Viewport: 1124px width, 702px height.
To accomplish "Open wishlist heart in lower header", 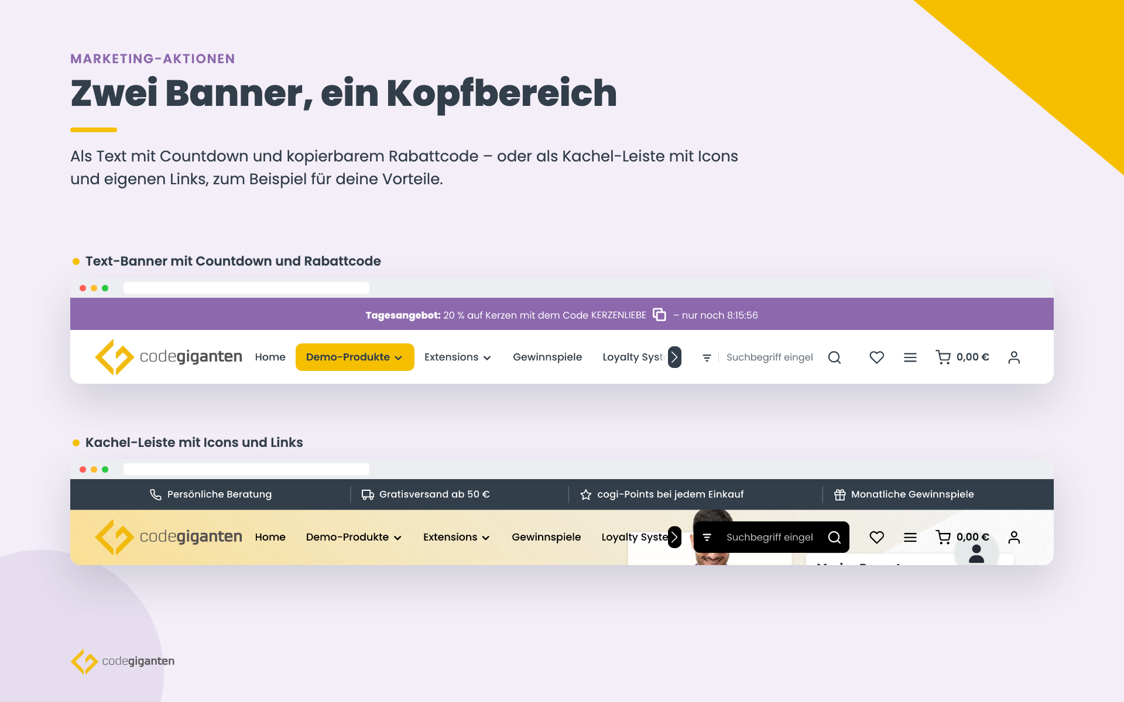I will [x=876, y=537].
